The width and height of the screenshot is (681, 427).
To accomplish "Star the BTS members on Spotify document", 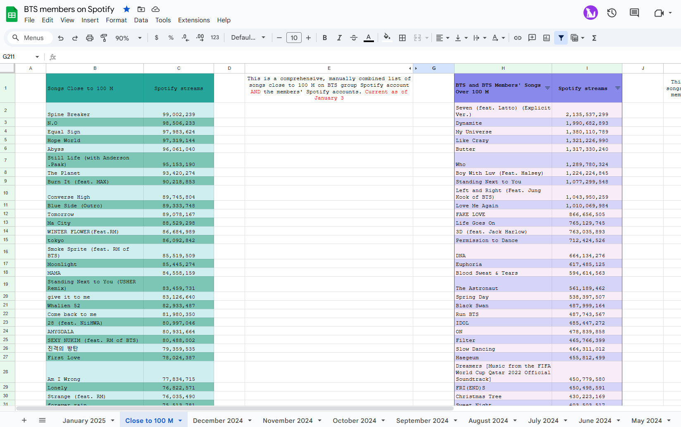I will [127, 9].
